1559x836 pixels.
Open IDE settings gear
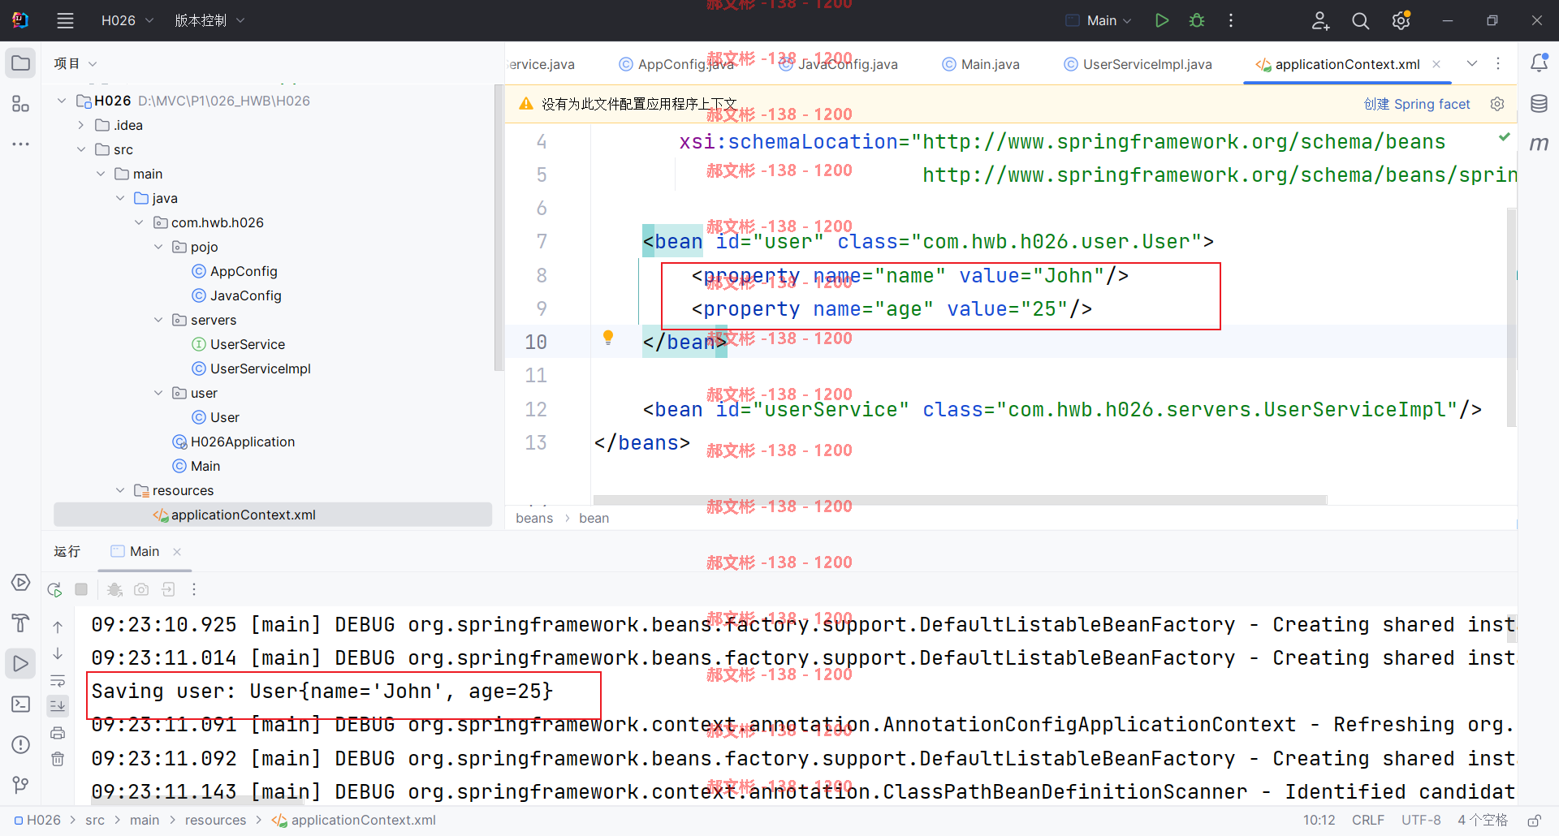coord(1401,20)
